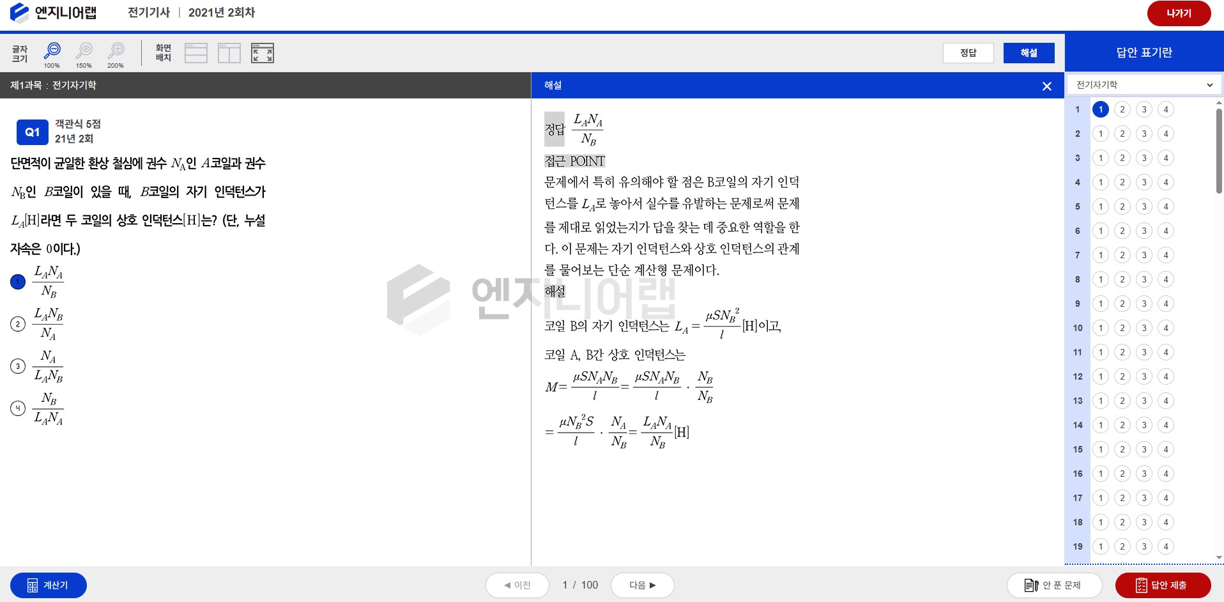Mark option 2 for question 5 in answer sheet
Image resolution: width=1224 pixels, height=602 pixels.
tap(1122, 206)
